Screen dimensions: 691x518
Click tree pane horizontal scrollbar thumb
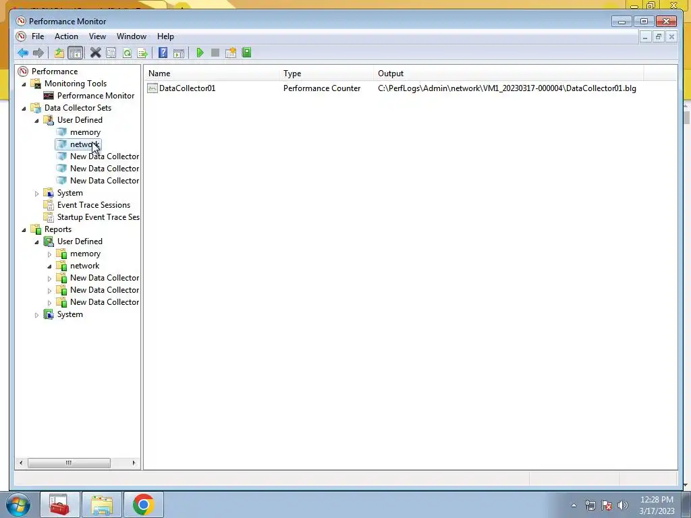pyautogui.click(x=70, y=463)
